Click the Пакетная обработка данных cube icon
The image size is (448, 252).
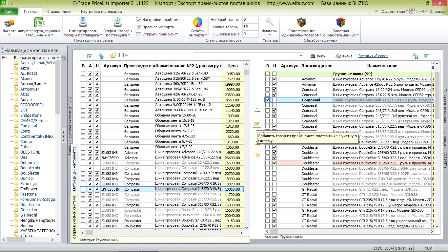coord(341,22)
